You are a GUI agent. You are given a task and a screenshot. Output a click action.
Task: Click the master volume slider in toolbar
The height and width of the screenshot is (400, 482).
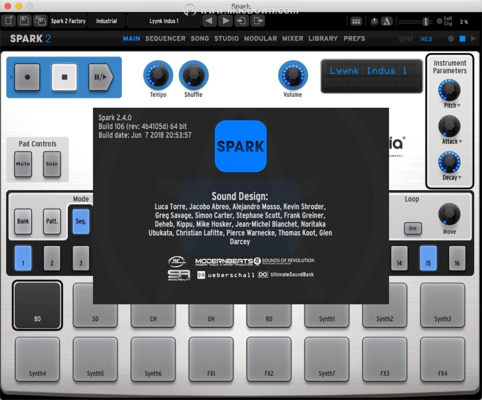pyautogui.click(x=415, y=21)
